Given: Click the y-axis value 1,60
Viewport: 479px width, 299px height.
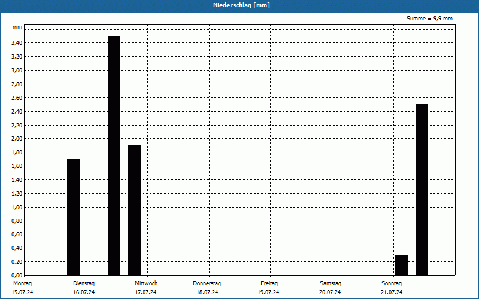Looking at the screenshot, I should pos(17,166).
